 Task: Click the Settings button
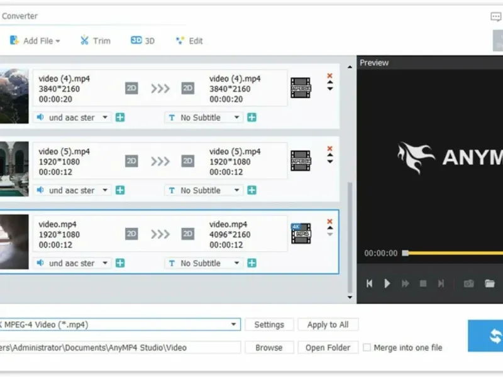(x=269, y=325)
